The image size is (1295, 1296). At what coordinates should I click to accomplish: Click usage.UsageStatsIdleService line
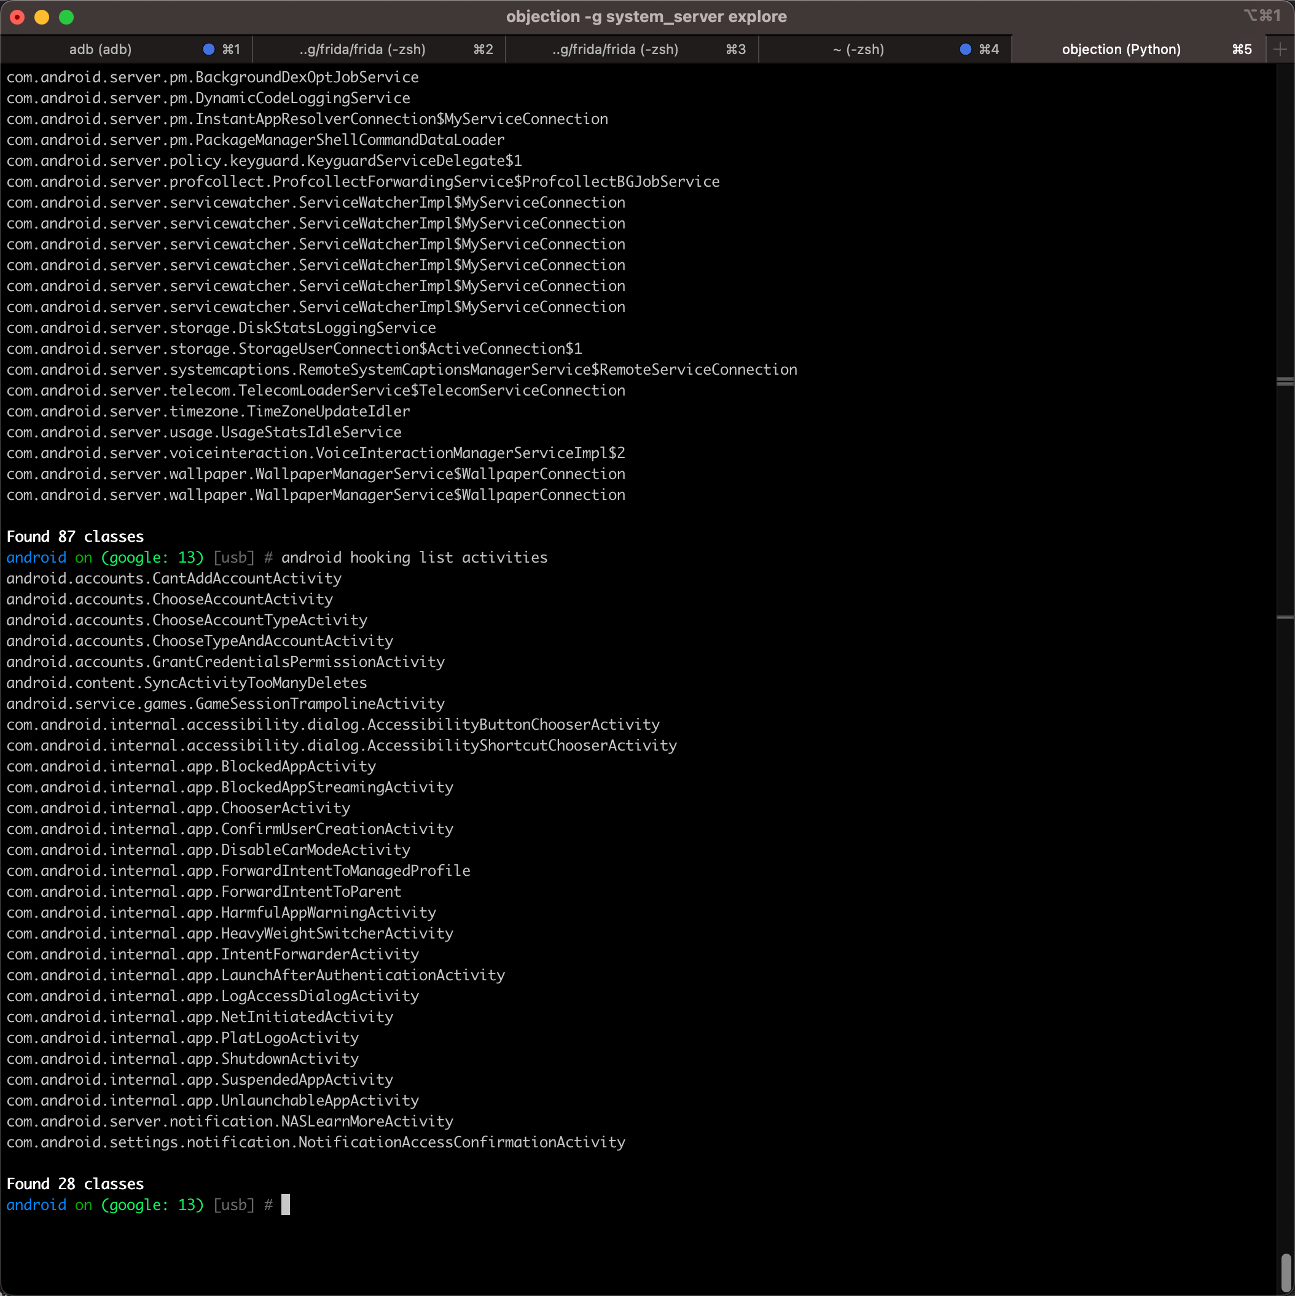(x=204, y=432)
